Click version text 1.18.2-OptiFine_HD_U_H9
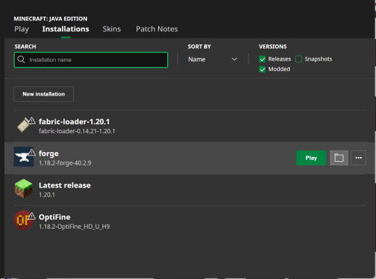376x279 pixels. (x=74, y=227)
